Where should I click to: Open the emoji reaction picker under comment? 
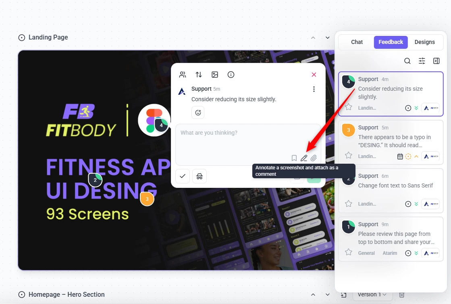(198, 113)
